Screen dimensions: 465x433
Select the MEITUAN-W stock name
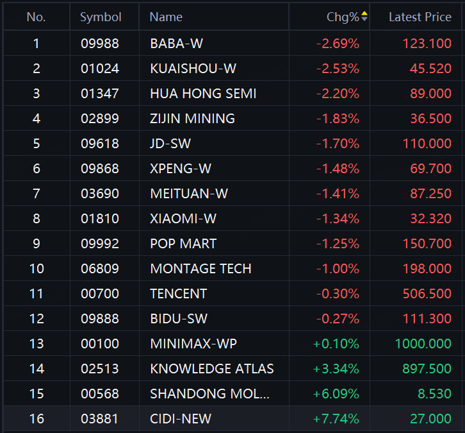(189, 194)
